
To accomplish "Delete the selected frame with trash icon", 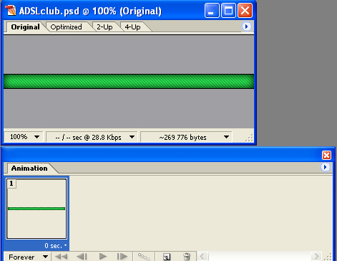I will click(x=187, y=257).
